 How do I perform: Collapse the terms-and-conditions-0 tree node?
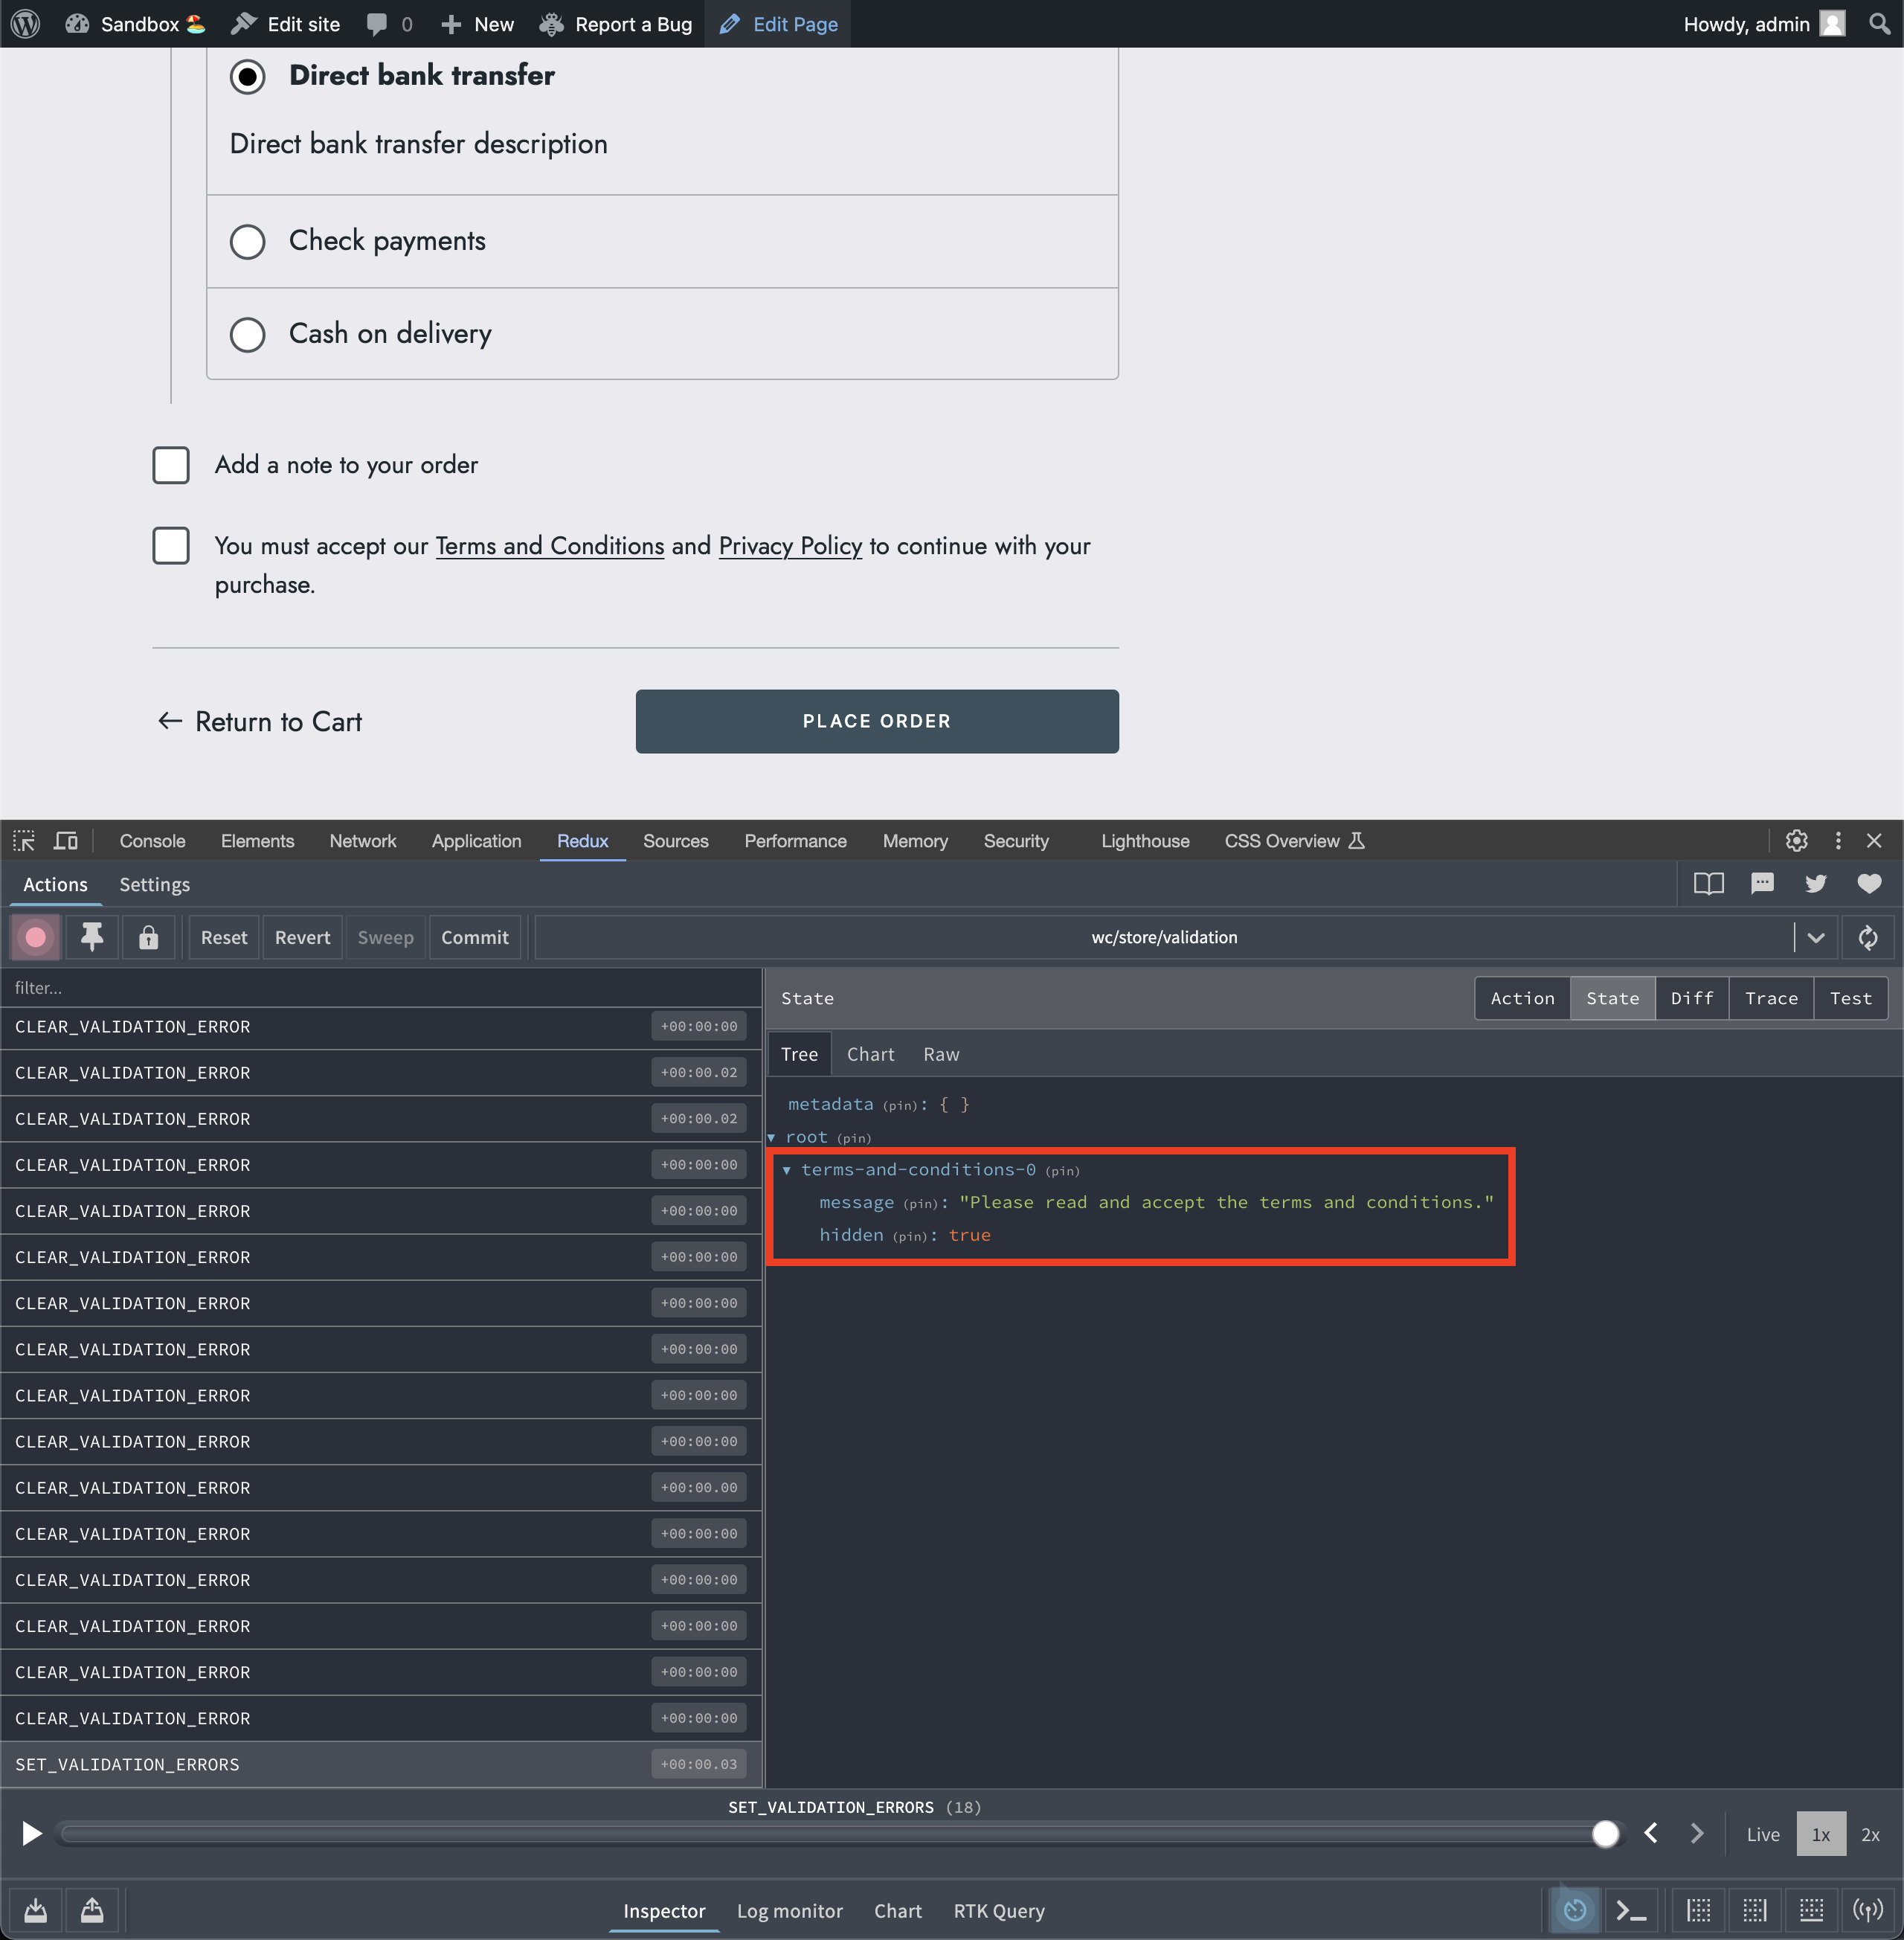click(787, 1170)
